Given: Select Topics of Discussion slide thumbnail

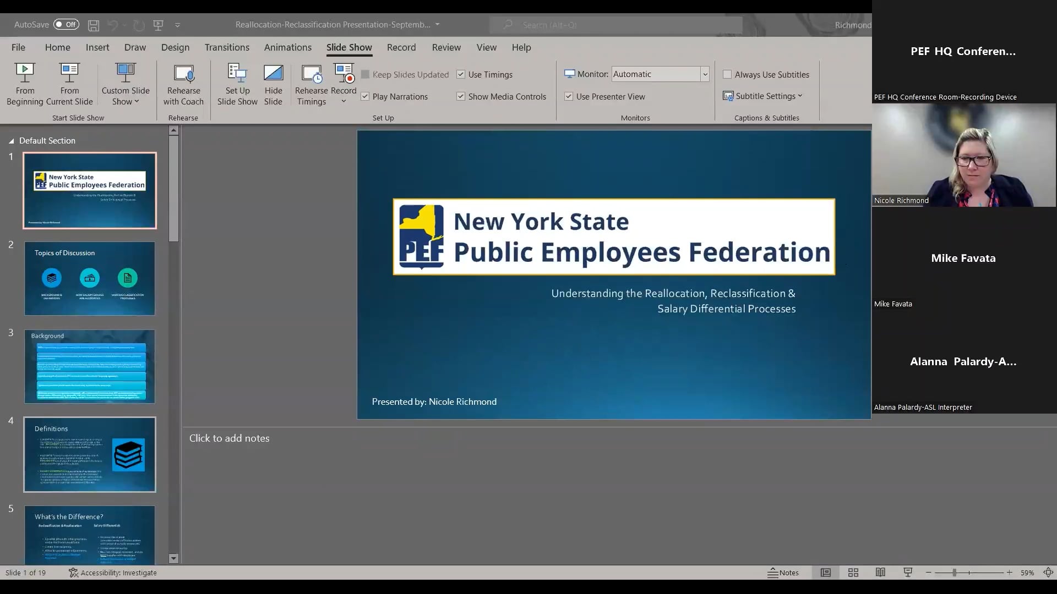Looking at the screenshot, I should (90, 278).
